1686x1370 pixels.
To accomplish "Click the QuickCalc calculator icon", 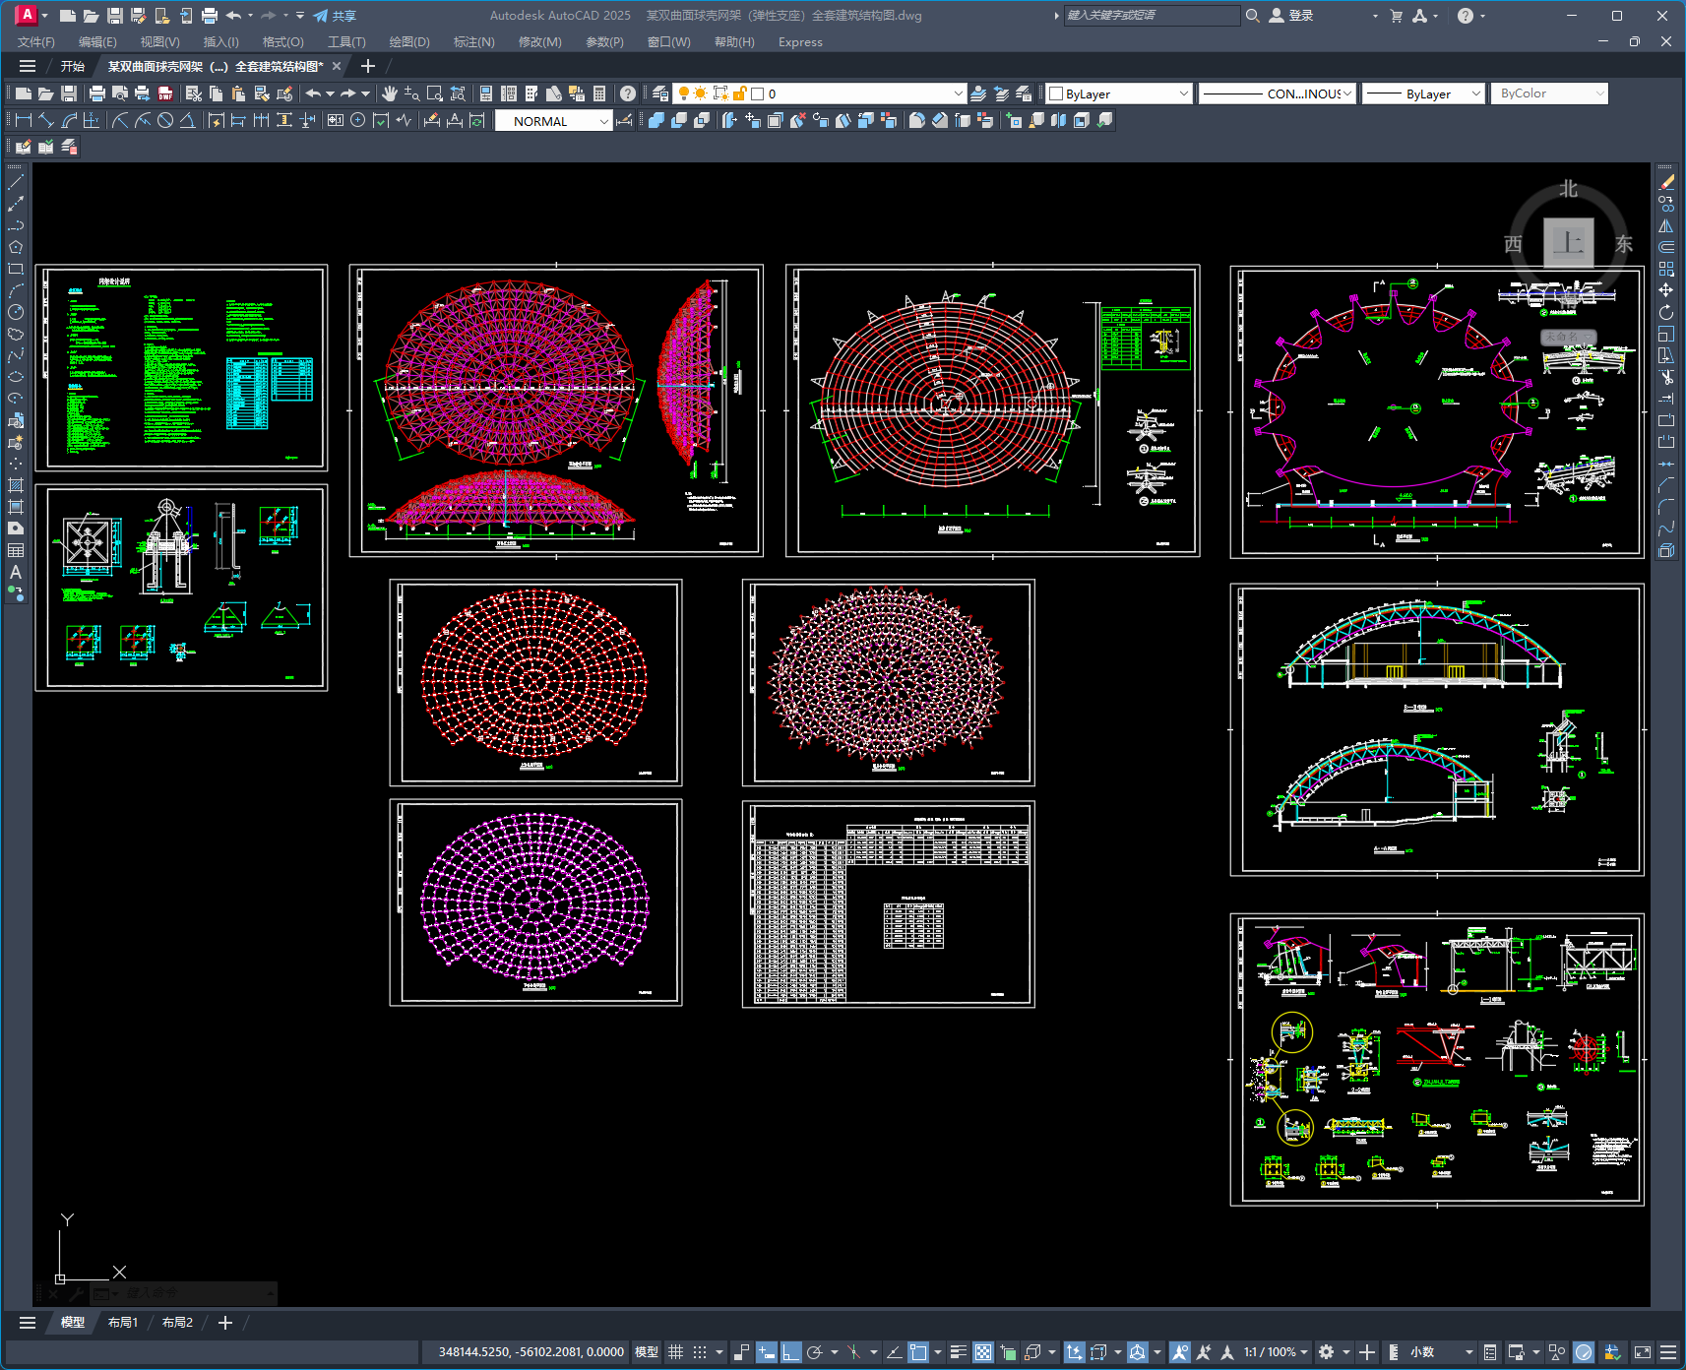I will tap(599, 93).
